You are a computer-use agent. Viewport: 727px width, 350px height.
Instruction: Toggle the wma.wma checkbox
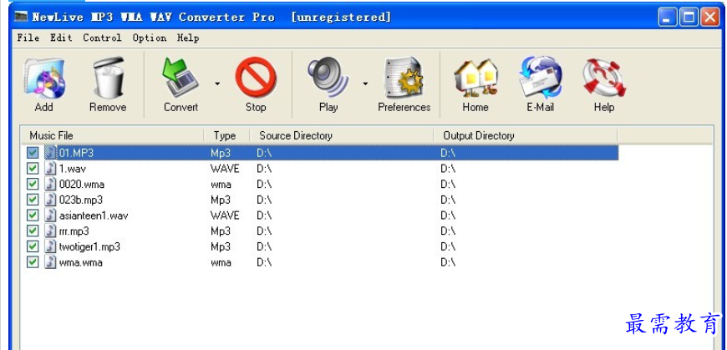pos(33,262)
